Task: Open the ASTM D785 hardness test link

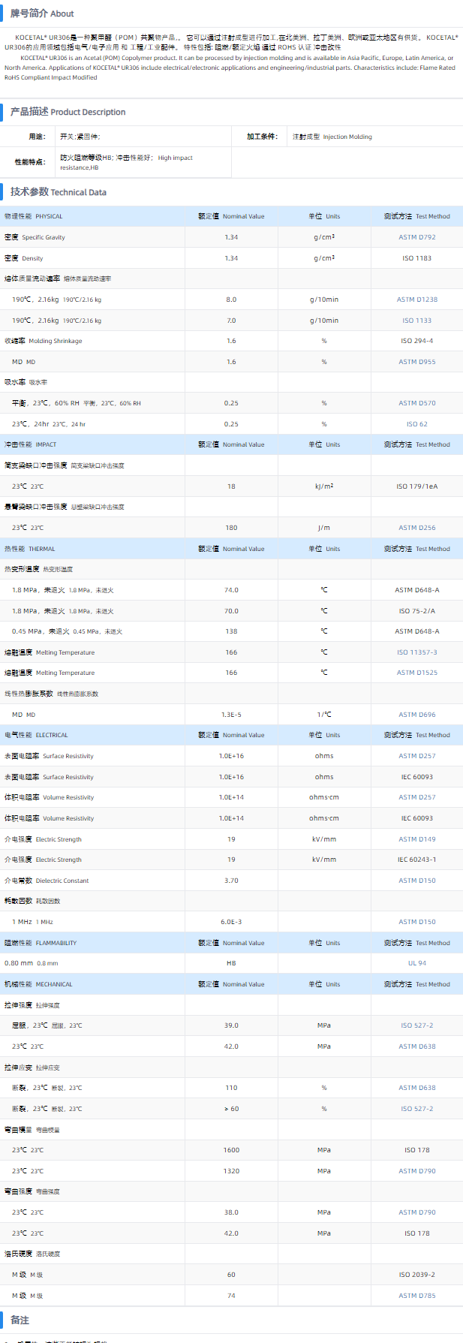Action: tap(416, 1296)
